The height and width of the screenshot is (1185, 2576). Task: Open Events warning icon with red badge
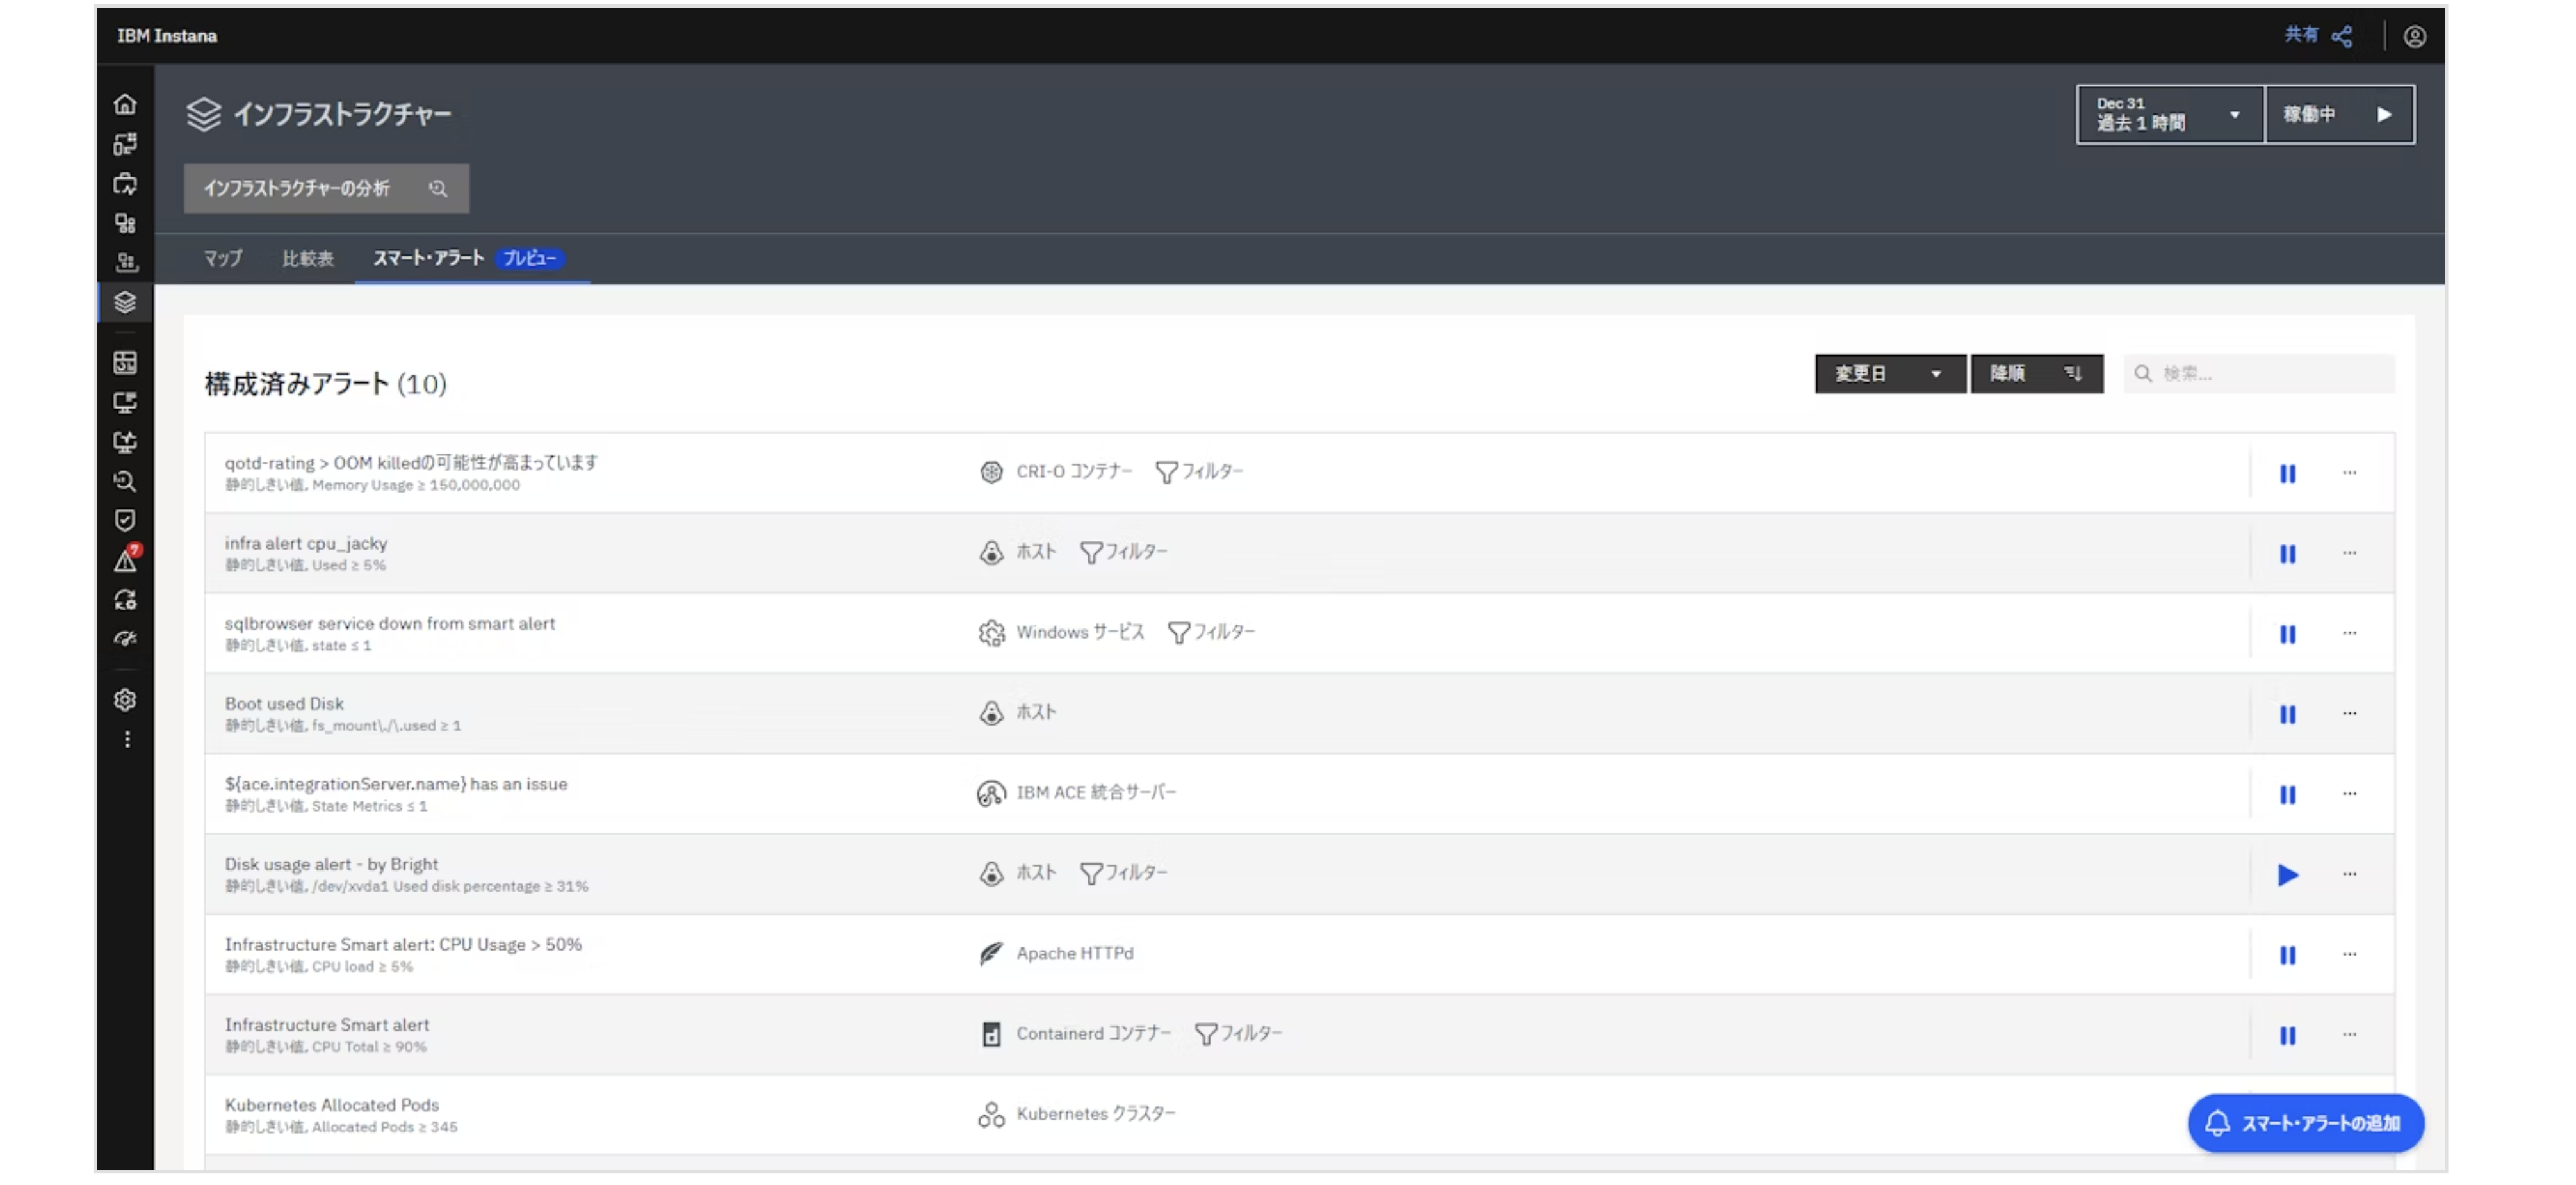[125, 561]
